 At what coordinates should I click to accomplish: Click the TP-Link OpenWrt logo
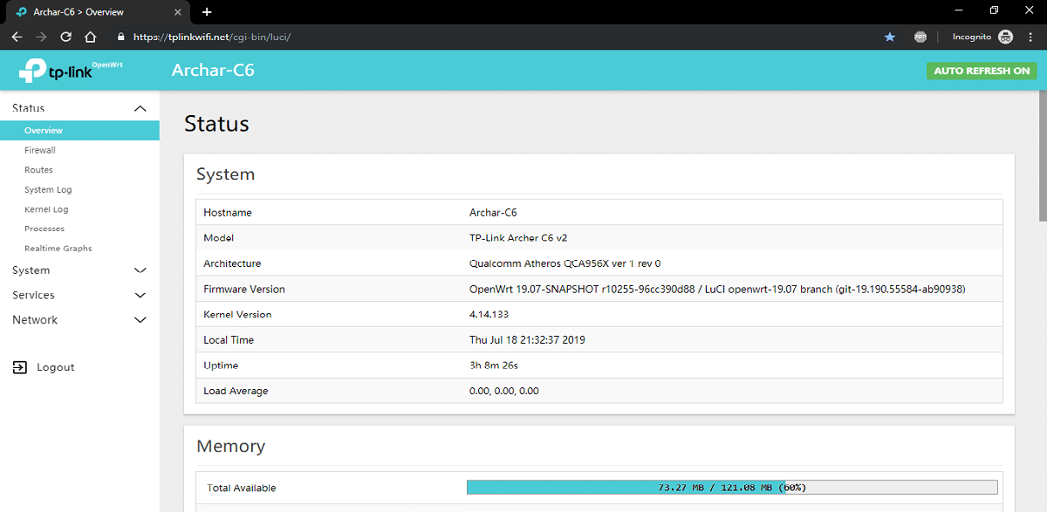[x=72, y=71]
